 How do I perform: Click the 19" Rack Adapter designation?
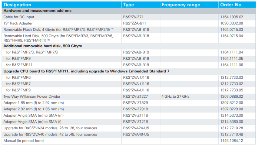pos(18,23)
